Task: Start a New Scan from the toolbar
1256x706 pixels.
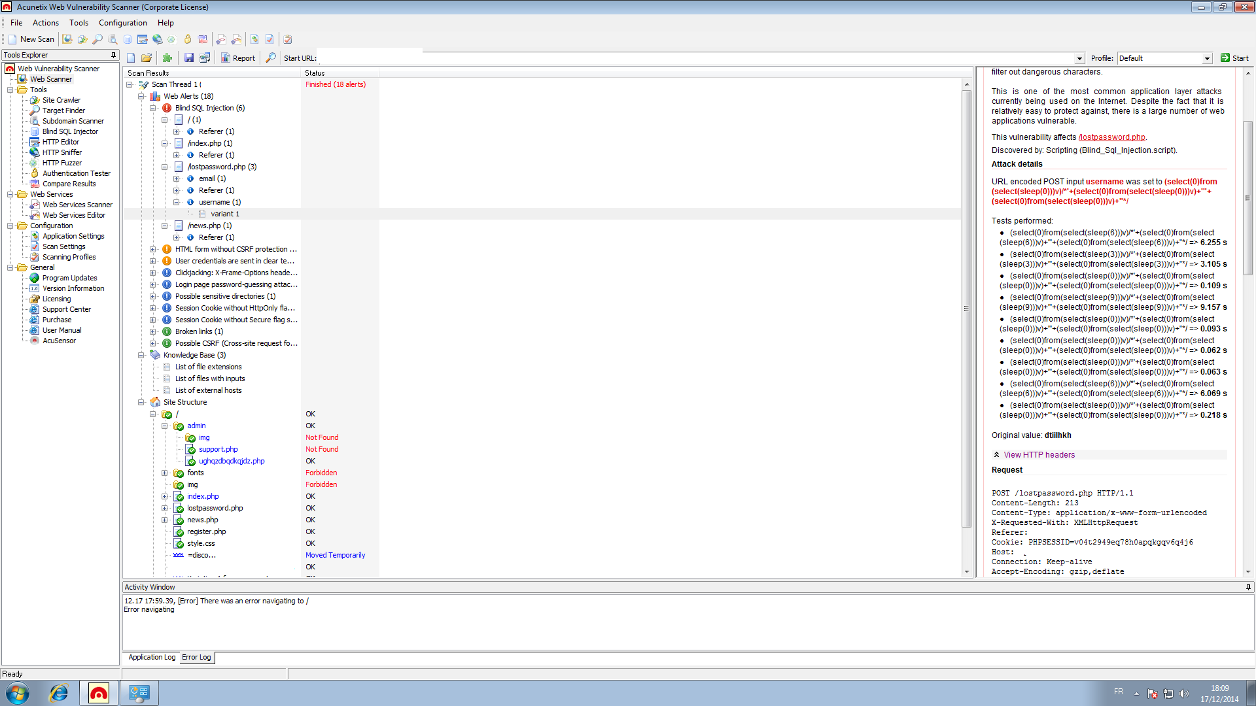Action: [x=31, y=39]
